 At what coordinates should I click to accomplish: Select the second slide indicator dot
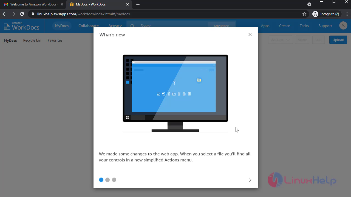pyautogui.click(x=107, y=180)
